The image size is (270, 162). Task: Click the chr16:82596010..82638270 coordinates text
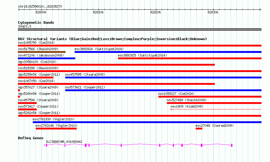(40, 6)
